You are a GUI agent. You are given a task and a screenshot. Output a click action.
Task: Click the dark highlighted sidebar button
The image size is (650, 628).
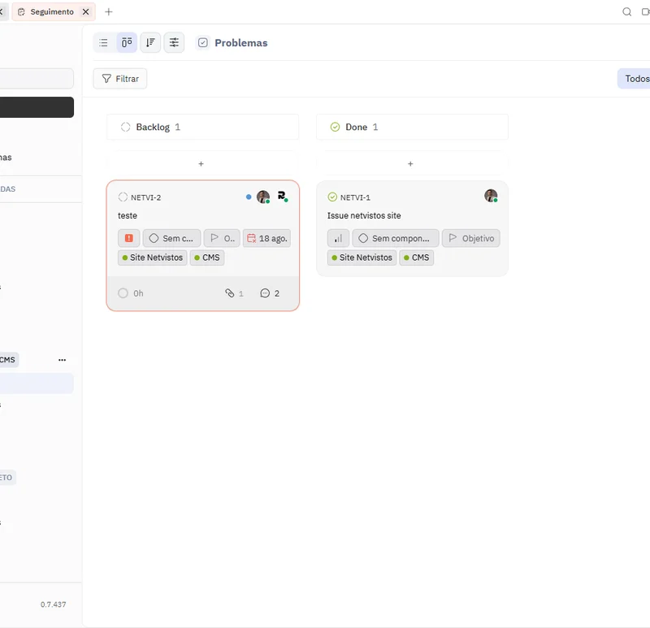[37, 107]
